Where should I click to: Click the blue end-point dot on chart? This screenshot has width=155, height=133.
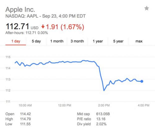click(142, 81)
